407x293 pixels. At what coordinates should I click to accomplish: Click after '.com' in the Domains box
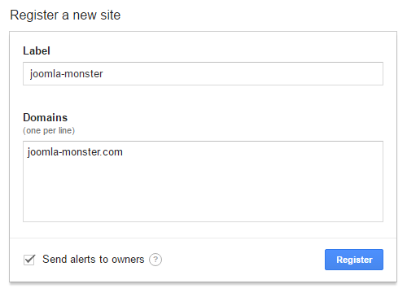(x=125, y=152)
